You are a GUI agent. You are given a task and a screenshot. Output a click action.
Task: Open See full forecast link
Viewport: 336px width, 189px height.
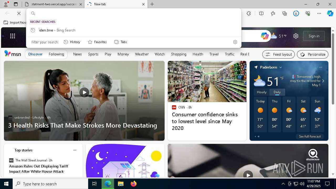tap(310, 136)
